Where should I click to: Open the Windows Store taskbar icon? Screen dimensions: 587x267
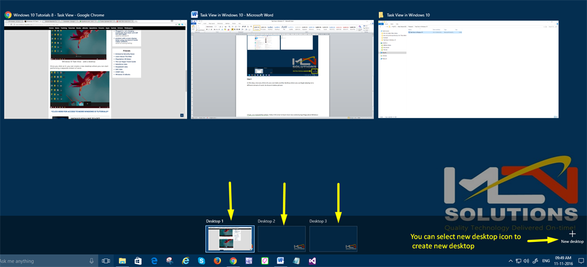tap(138, 261)
